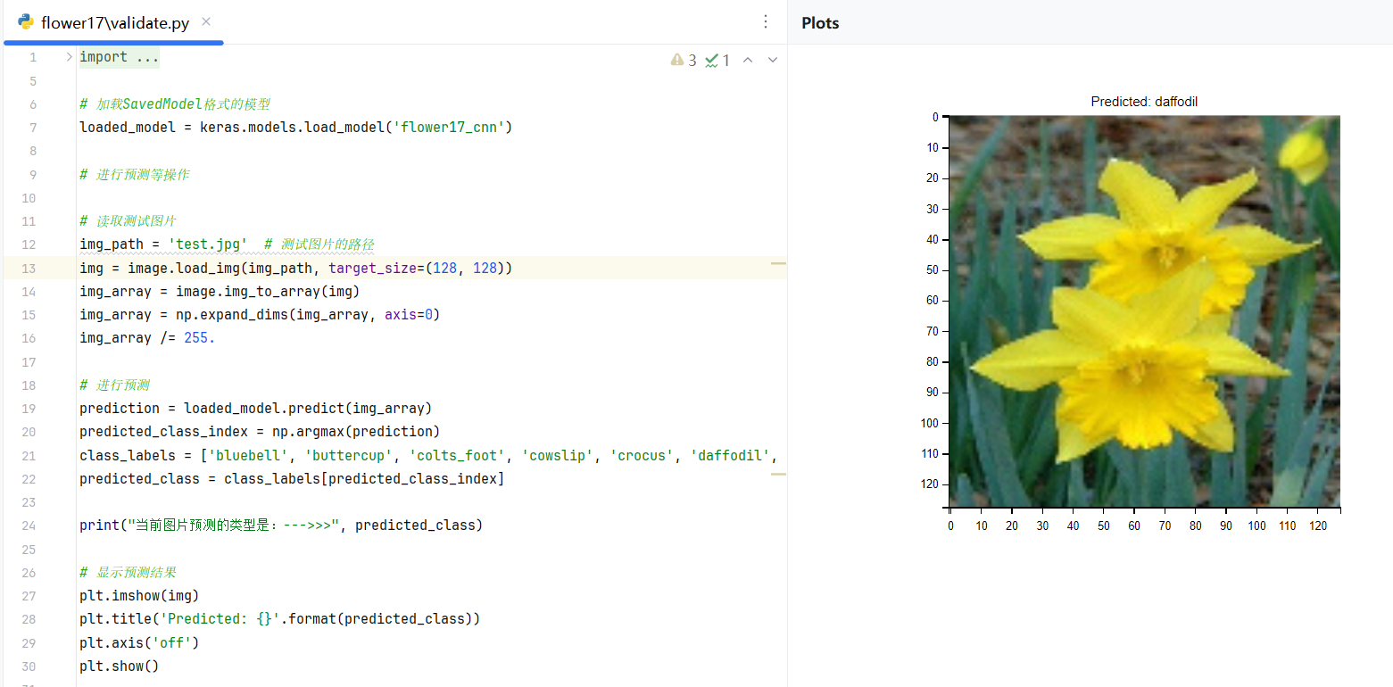Open the Plots panel header
This screenshot has height=687, width=1393.
click(820, 23)
